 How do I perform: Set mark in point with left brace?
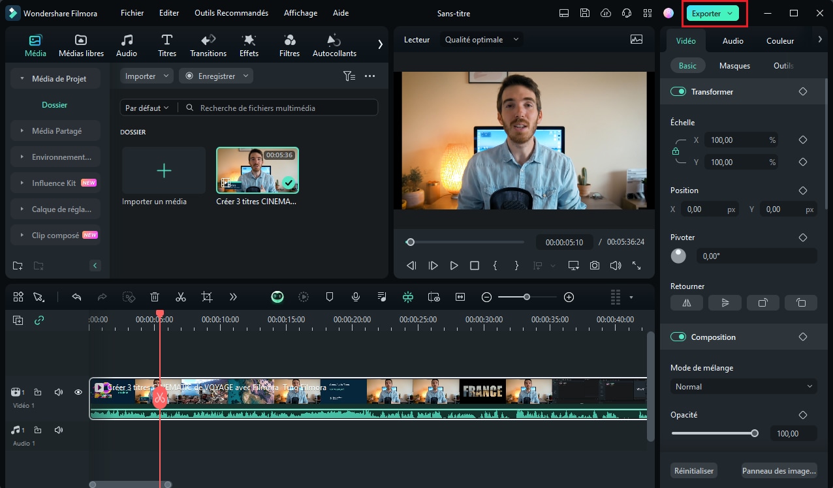click(495, 266)
